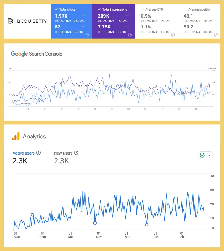This screenshot has width=224, height=251.
Task: Uncheck the Total clicks checkbox
Action: (56, 10)
